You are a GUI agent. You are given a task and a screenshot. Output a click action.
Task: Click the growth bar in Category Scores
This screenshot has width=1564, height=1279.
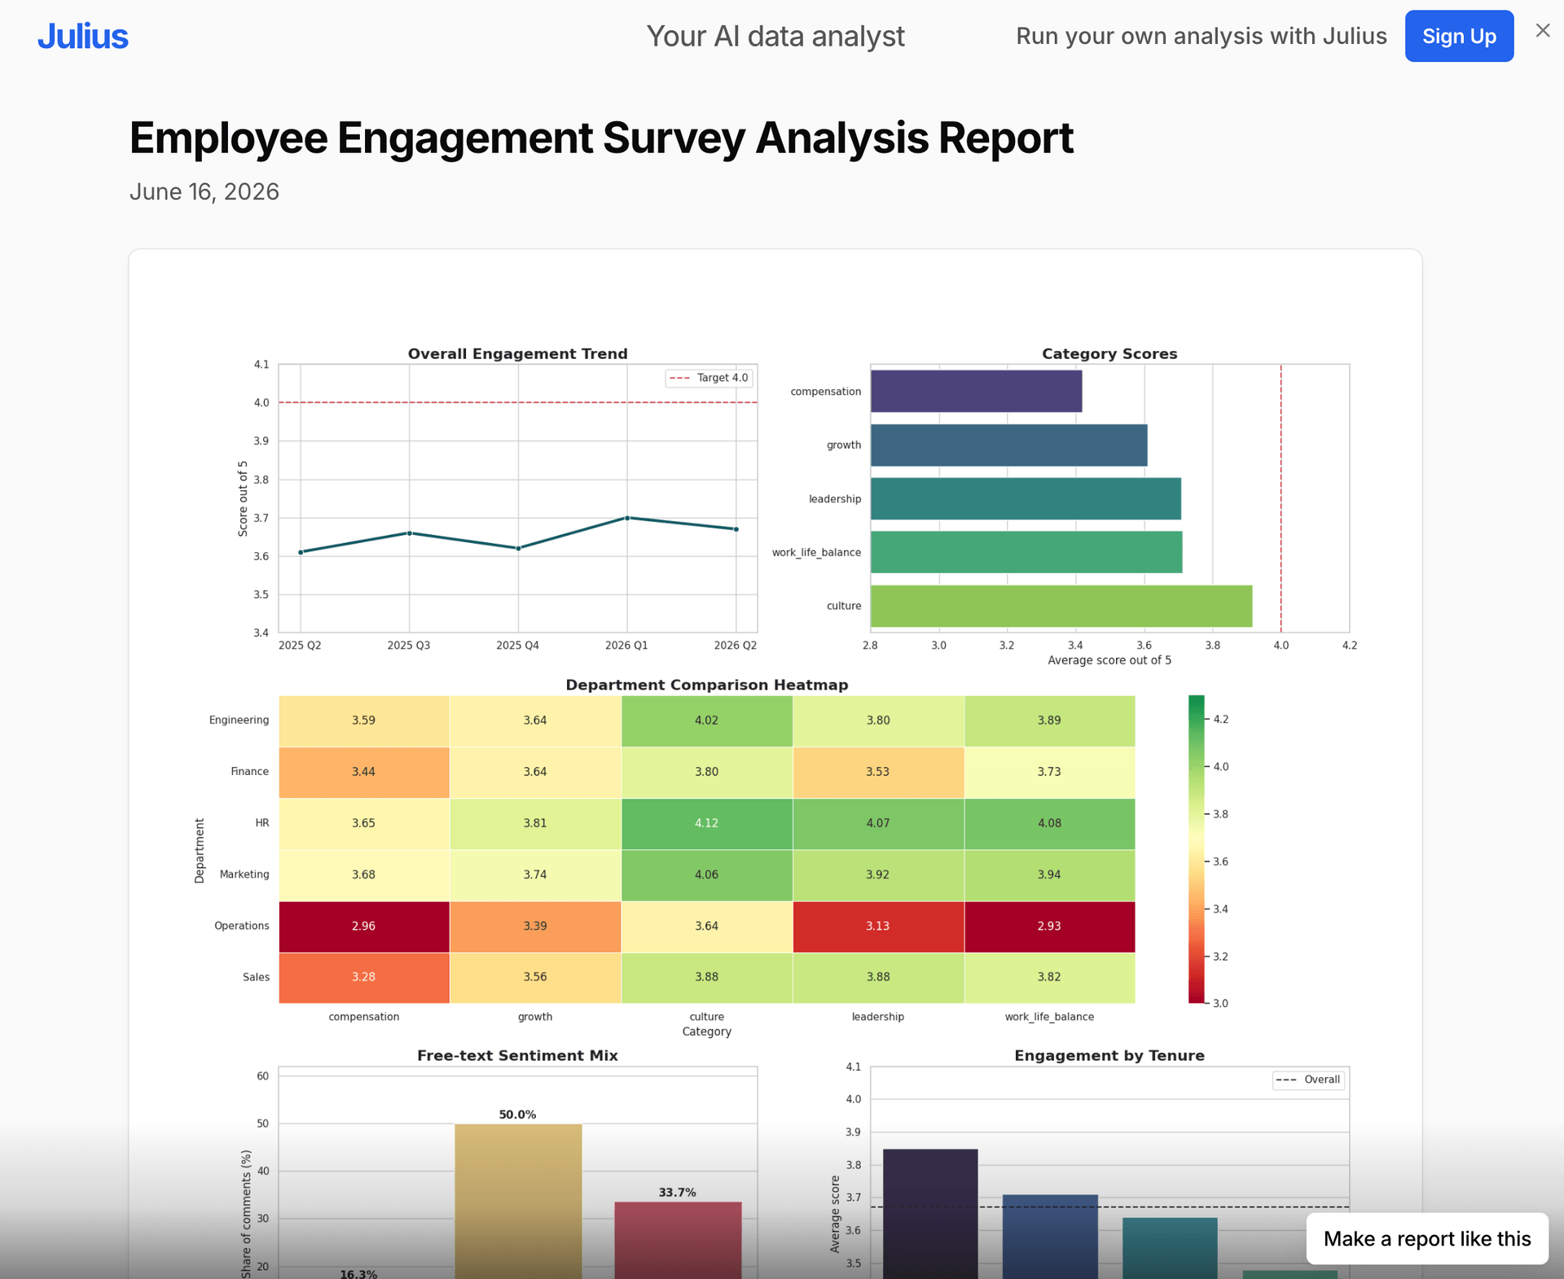(1008, 445)
